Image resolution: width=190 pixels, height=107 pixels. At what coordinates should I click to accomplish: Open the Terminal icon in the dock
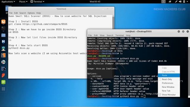coord(3,29)
